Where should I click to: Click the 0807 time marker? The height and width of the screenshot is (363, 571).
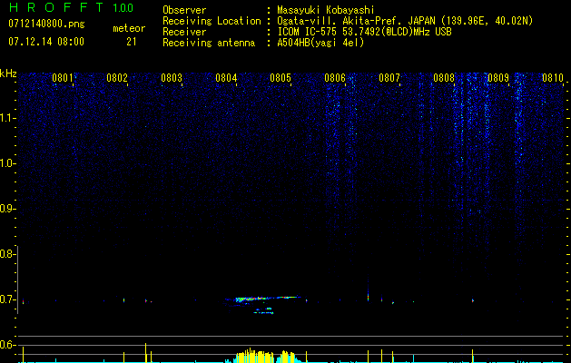389,78
